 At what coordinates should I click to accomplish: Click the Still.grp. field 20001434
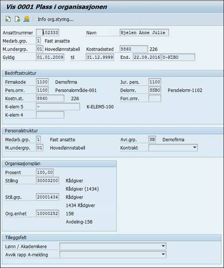[47, 197]
